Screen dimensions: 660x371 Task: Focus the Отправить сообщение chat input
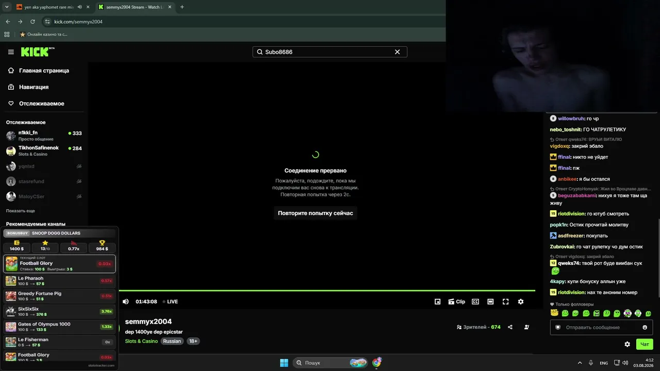[601, 327]
